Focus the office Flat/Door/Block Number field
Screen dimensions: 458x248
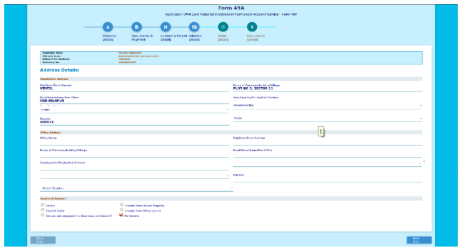[328, 141]
